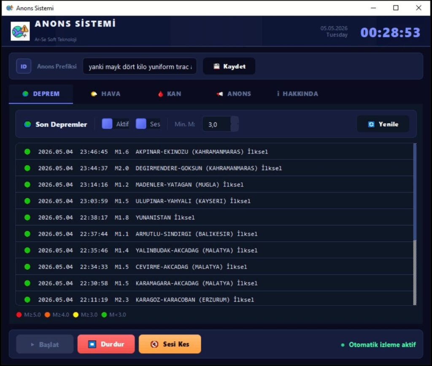Click the Otomatik izleme aktif status text
Viewport: 432px width, 366px height.
(382, 345)
